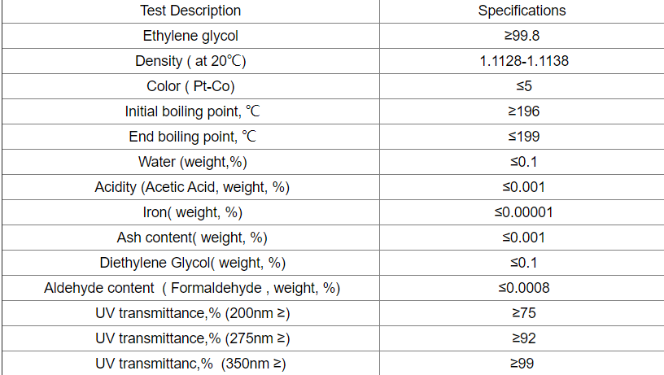Click the Specifications column header
The width and height of the screenshot is (664, 375).
click(x=522, y=11)
